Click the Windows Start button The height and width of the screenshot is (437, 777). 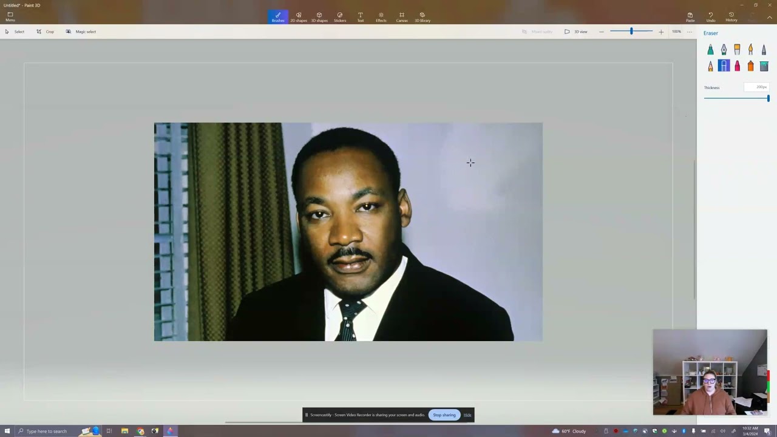[x=7, y=431]
